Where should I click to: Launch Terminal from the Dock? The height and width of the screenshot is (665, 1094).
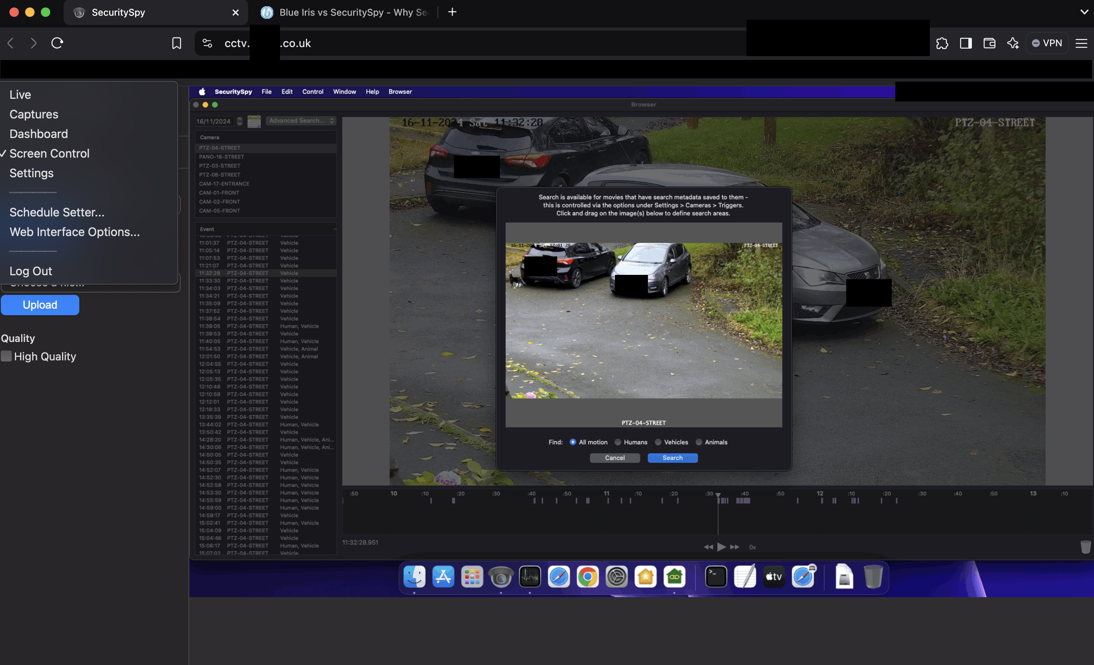click(x=716, y=577)
